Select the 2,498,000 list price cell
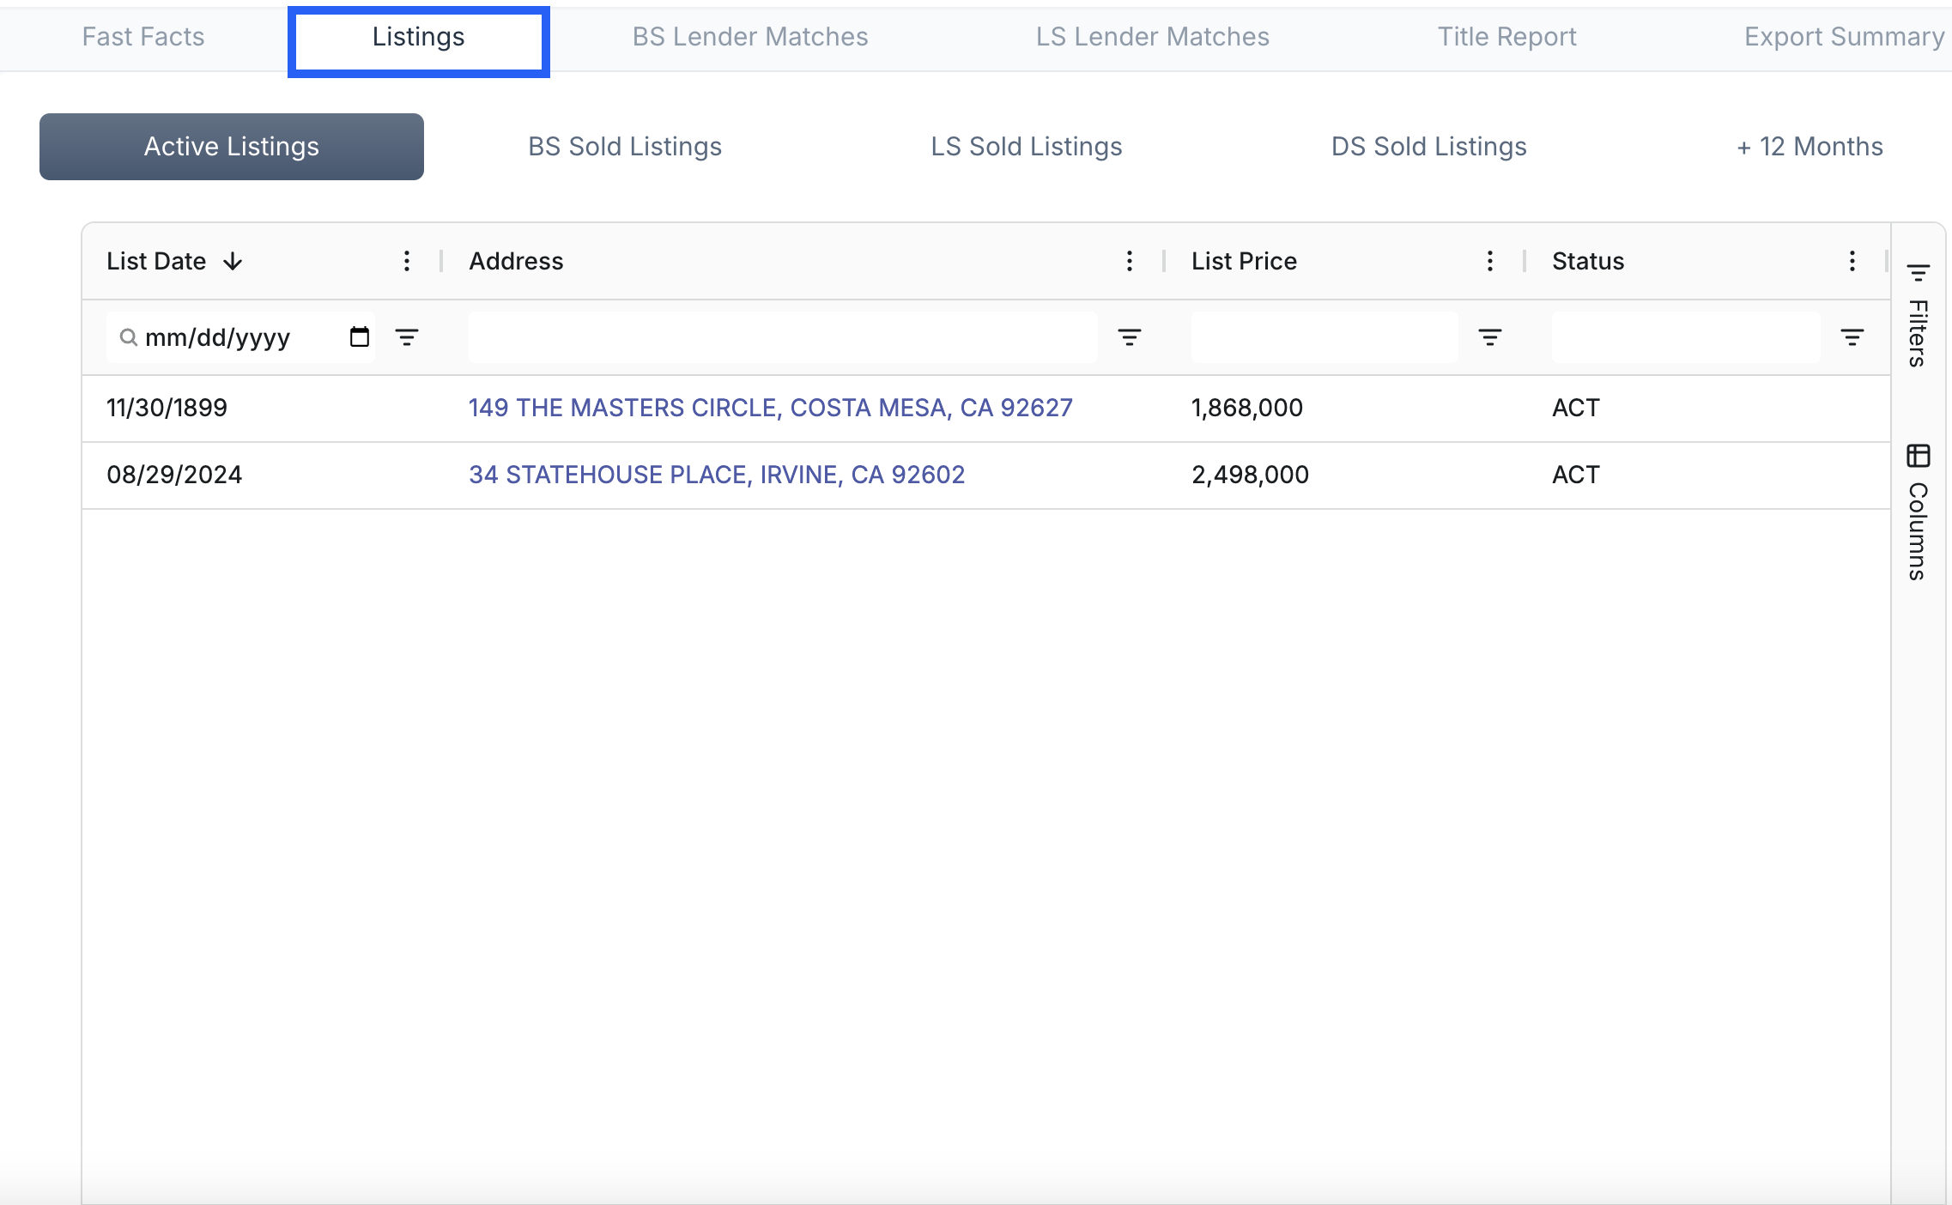The width and height of the screenshot is (1952, 1205). tap(1250, 475)
